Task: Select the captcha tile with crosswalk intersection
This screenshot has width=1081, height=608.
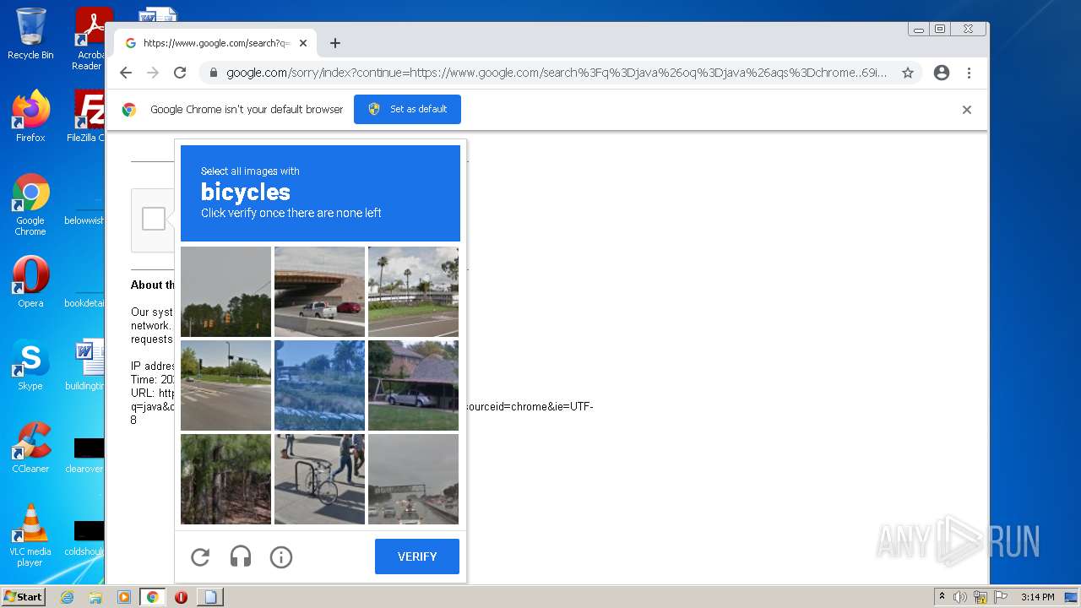Action: 225,385
